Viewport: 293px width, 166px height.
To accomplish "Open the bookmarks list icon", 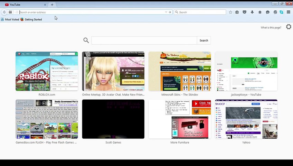I will 237,12.
